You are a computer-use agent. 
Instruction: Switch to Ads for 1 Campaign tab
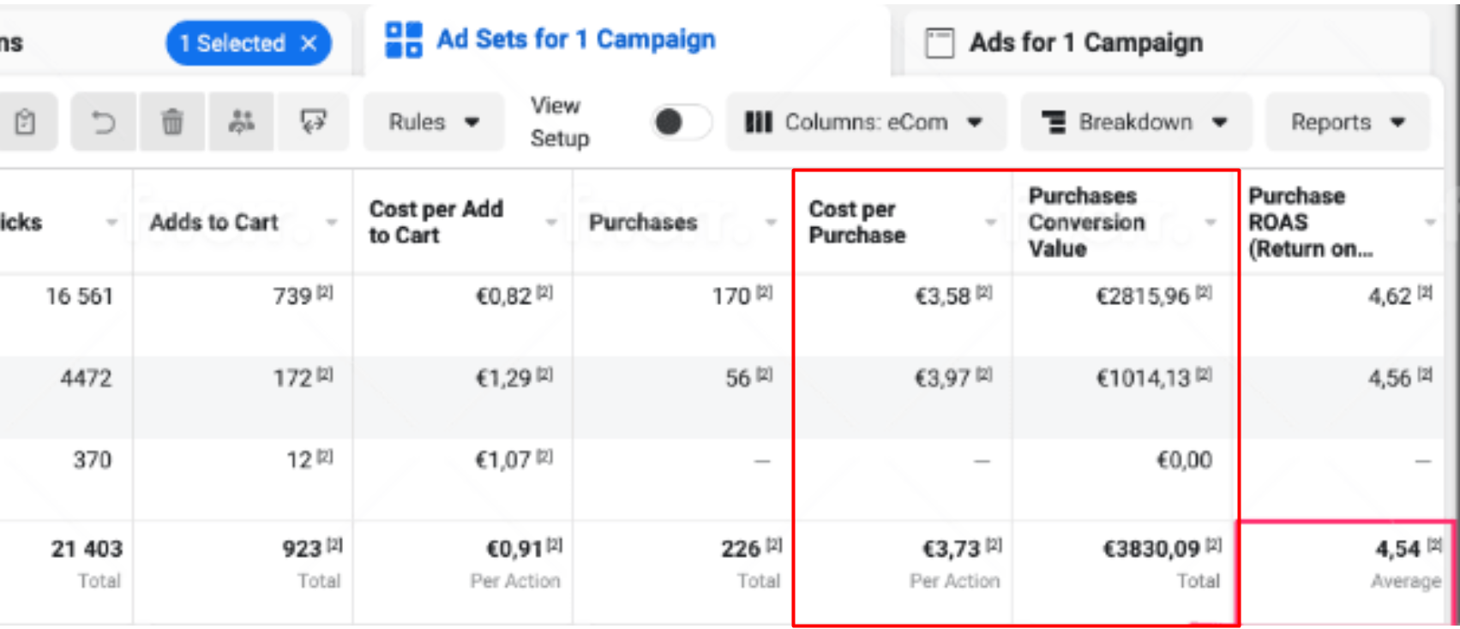[1085, 43]
